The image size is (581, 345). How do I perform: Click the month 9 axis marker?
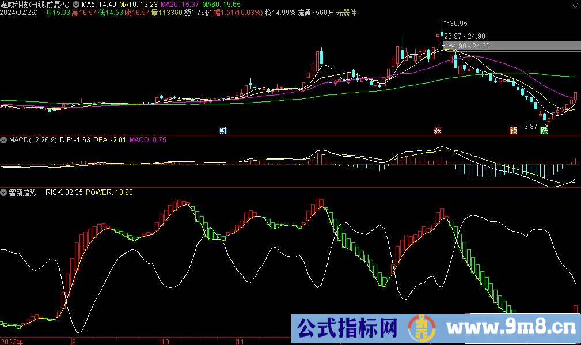point(74,342)
